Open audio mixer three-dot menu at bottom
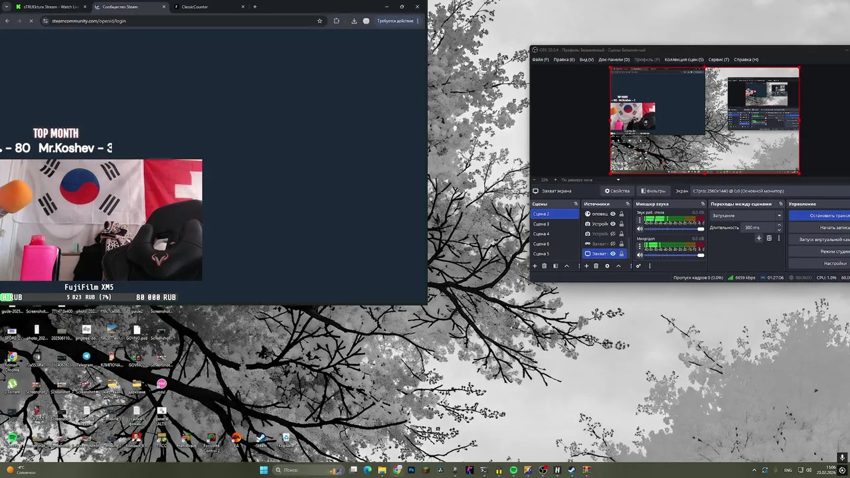 coord(649,266)
